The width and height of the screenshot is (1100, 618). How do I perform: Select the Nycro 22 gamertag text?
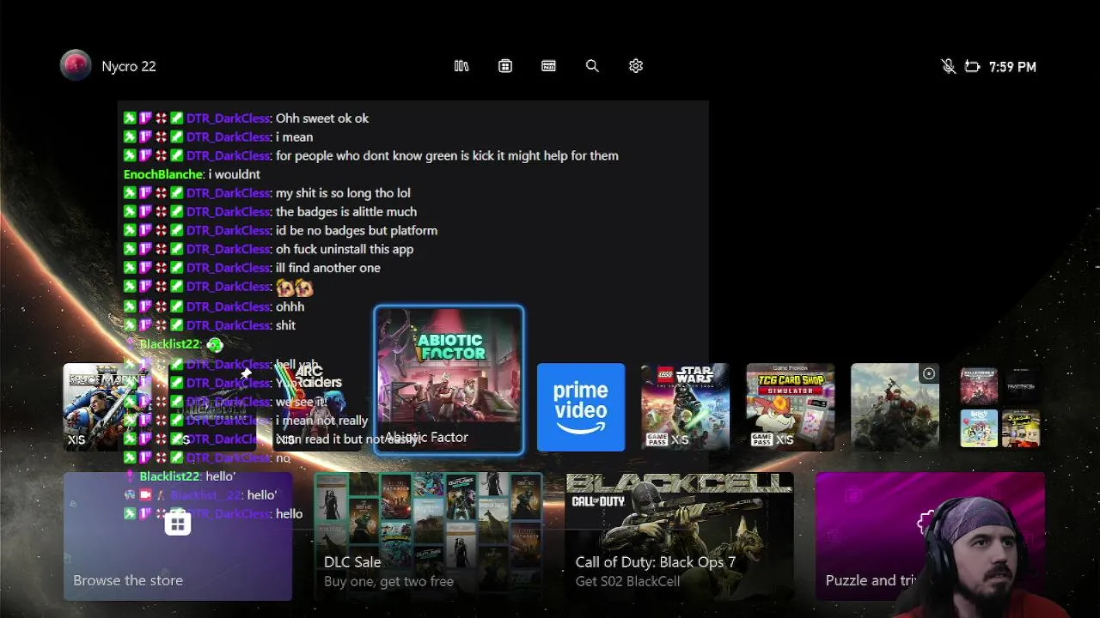[x=129, y=66]
